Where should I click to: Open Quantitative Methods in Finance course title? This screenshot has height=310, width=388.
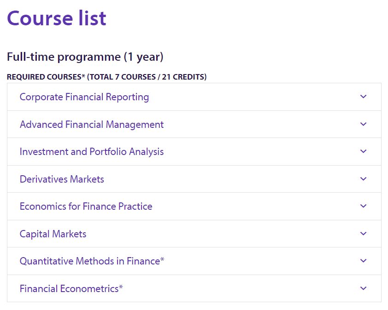[89, 261]
